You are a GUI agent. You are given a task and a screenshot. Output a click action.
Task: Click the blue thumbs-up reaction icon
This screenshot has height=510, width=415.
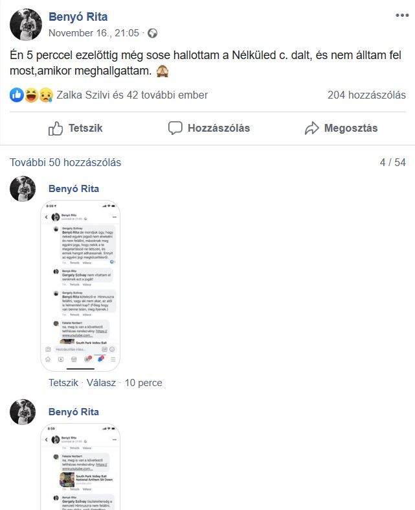(x=16, y=95)
